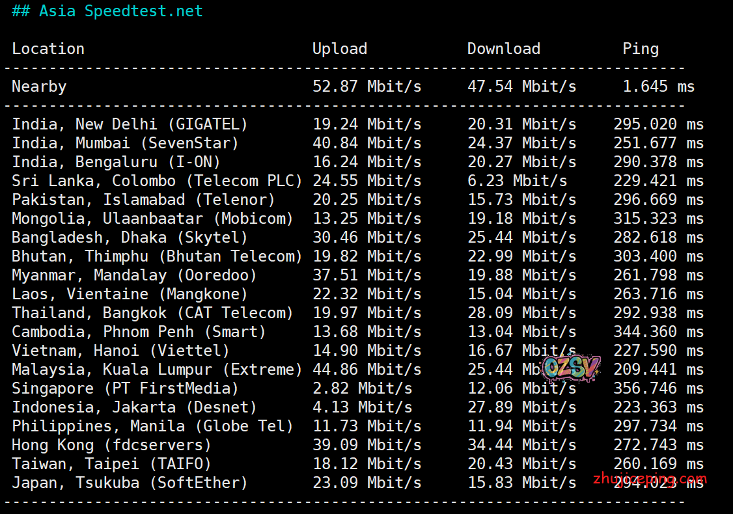The image size is (733, 514).
Task: Click the Asia Speedtest.net heading
Action: click(x=107, y=12)
